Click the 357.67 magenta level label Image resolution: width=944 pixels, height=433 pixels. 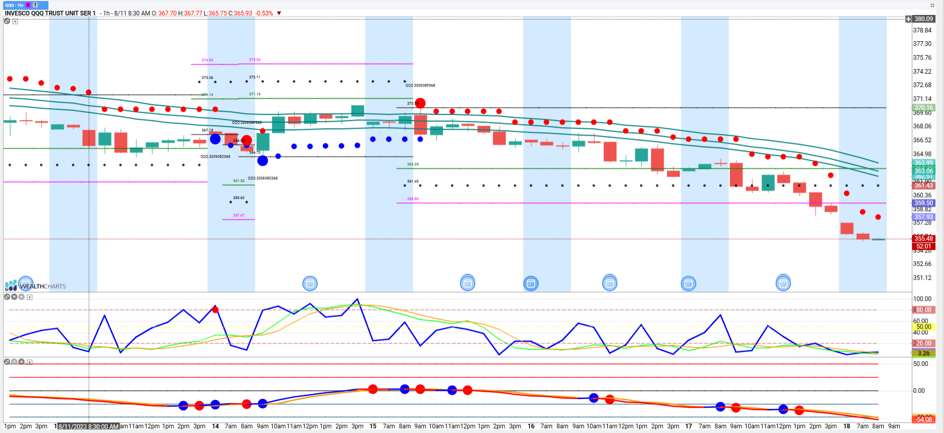238,215
